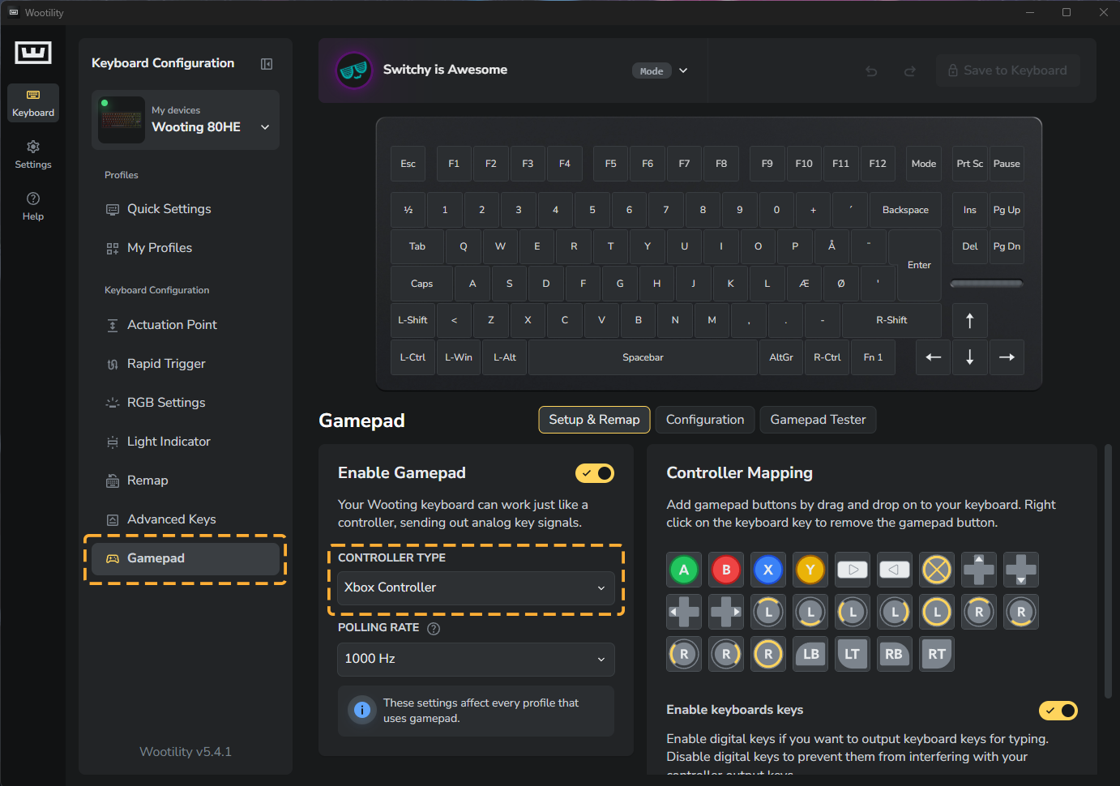The image size is (1120, 786).
Task: Open RGB Settings page
Action: (186, 403)
